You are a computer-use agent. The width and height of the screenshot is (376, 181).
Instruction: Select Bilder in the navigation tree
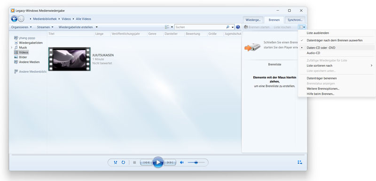pos(21,57)
